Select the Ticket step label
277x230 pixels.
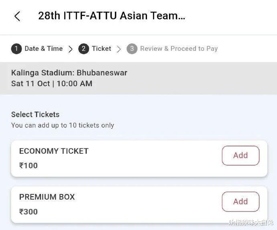(x=101, y=48)
